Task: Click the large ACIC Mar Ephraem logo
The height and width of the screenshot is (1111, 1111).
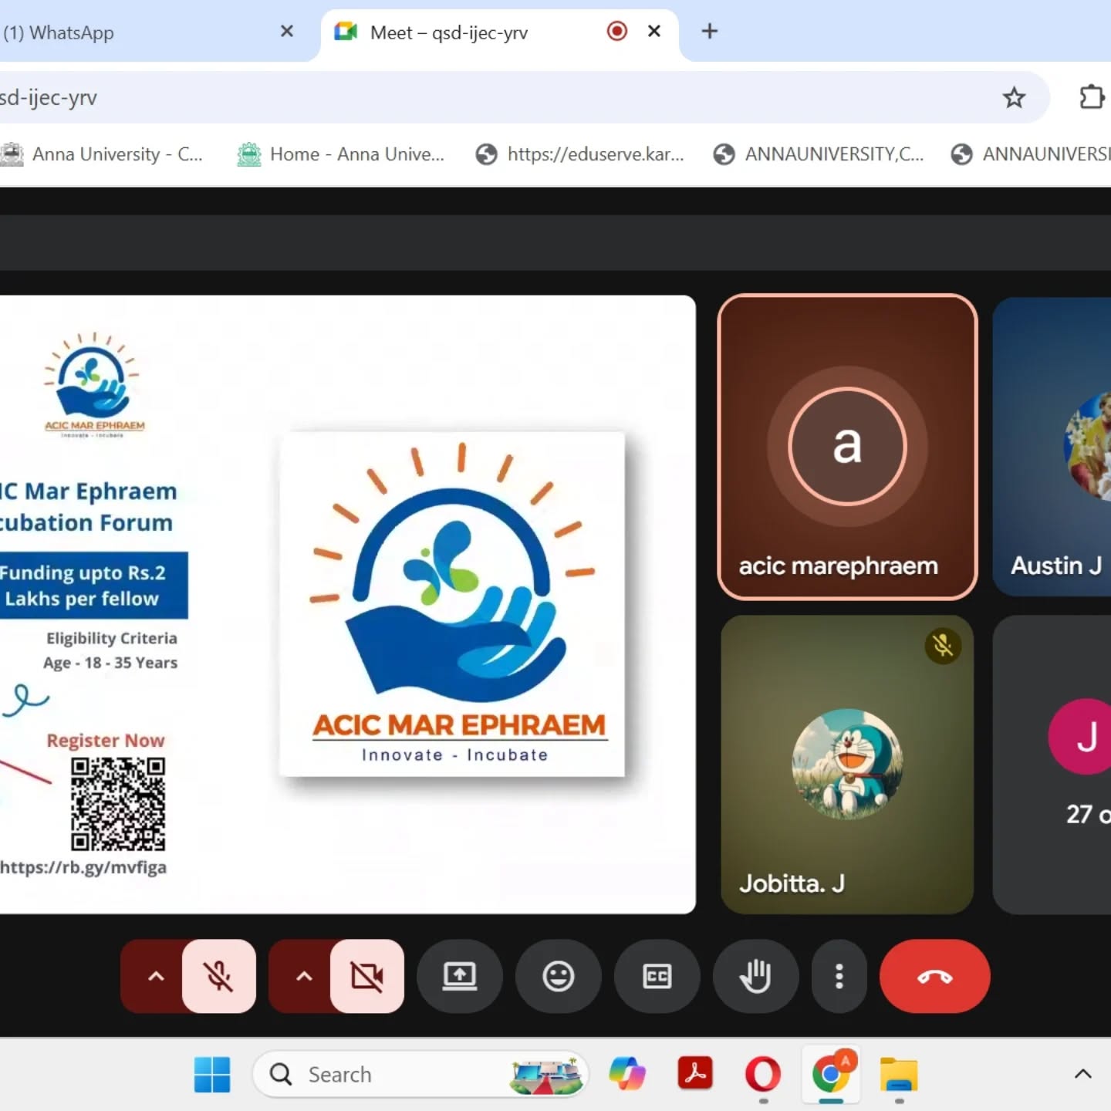Action: click(452, 604)
